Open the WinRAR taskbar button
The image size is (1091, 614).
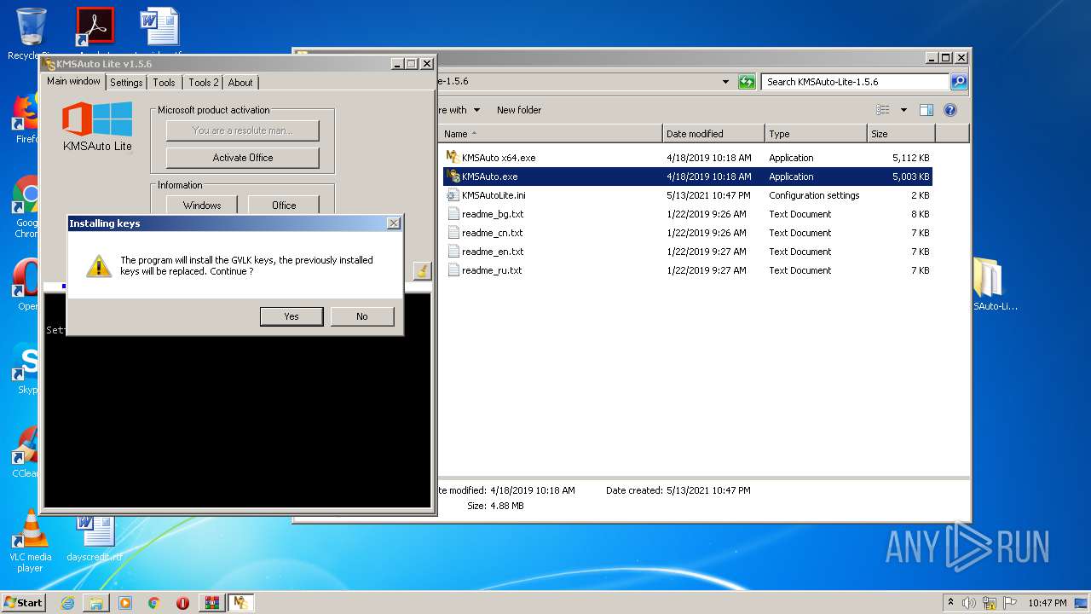point(211,603)
